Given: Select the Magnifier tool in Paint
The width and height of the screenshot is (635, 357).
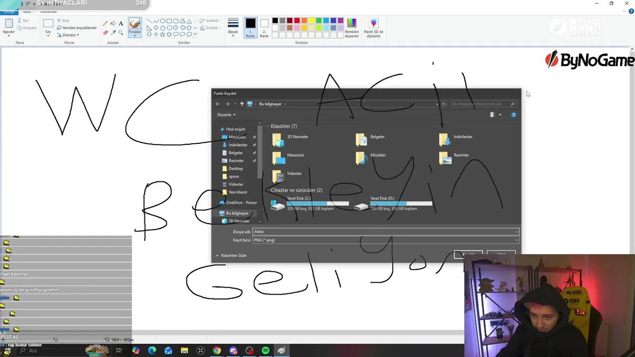Looking at the screenshot, I should tap(121, 33).
